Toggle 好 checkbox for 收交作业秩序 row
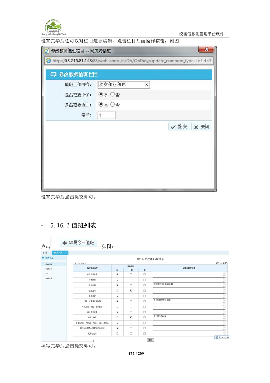Screen dimensions: 270x383 coord(117,274)
